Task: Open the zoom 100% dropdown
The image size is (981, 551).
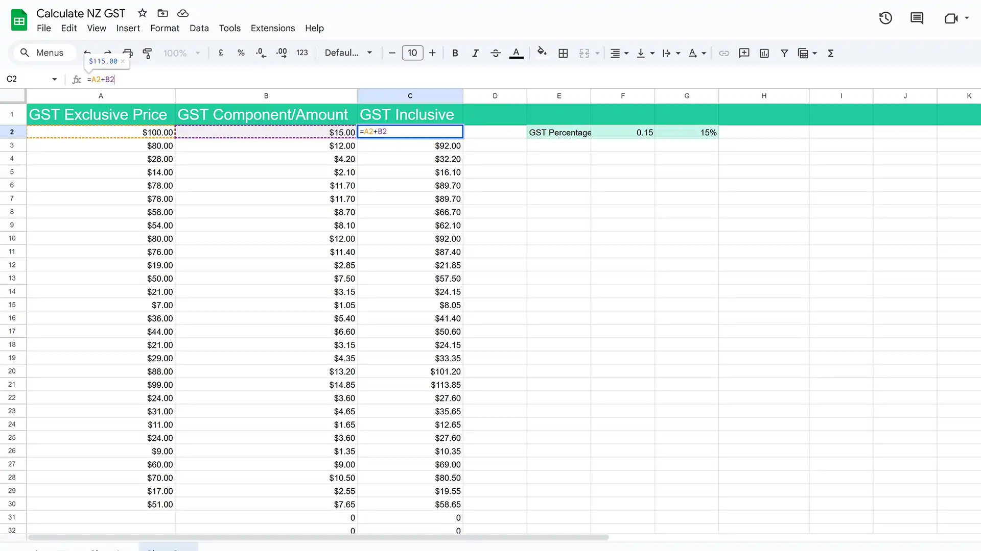Action: [x=181, y=53]
